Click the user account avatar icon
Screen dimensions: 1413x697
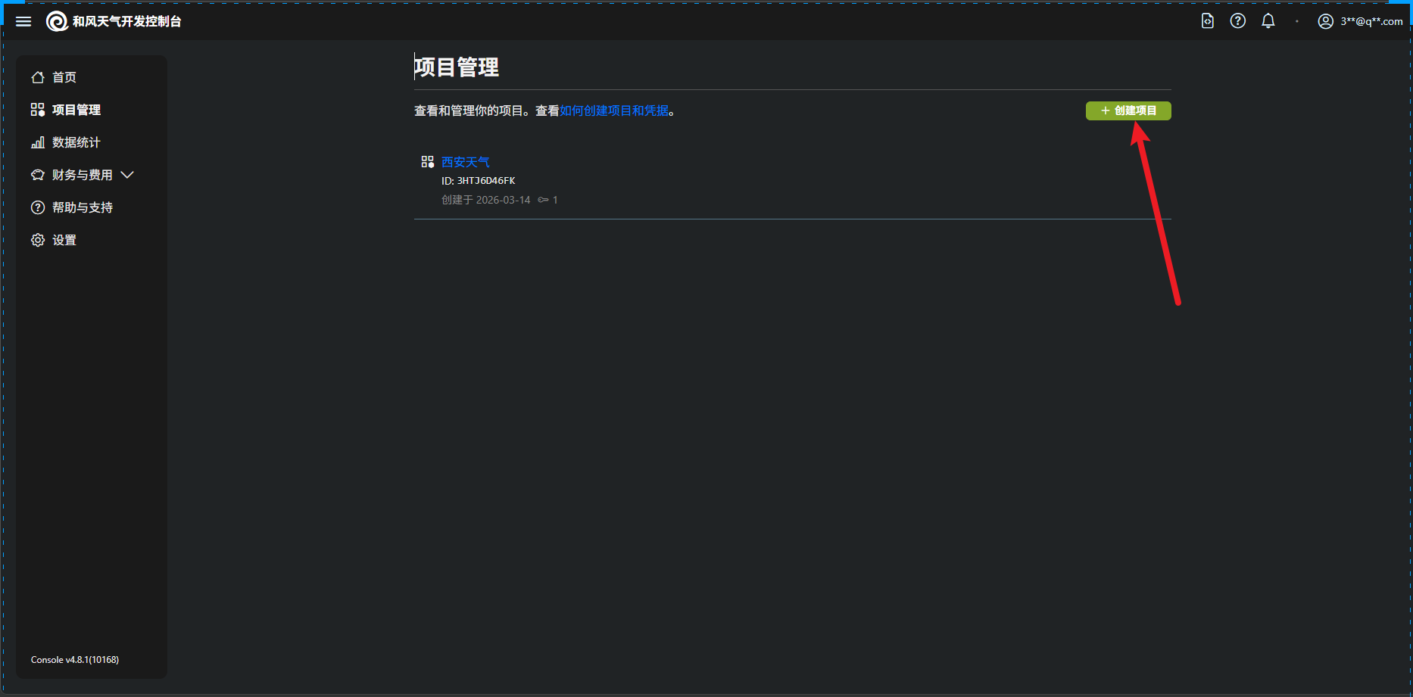tap(1325, 21)
